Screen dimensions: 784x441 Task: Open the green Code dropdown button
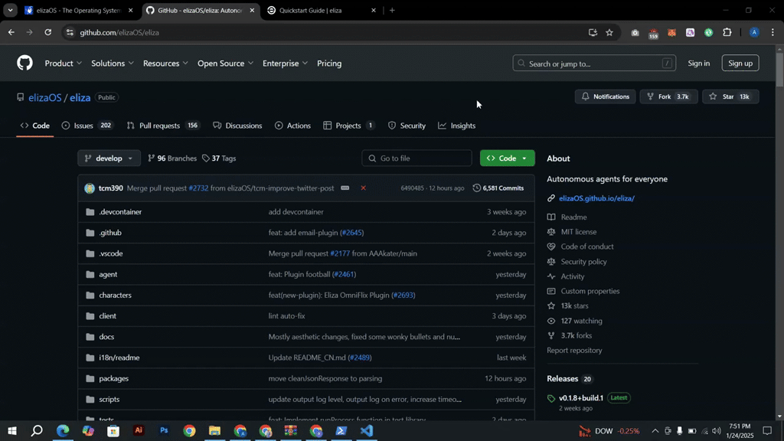507,158
